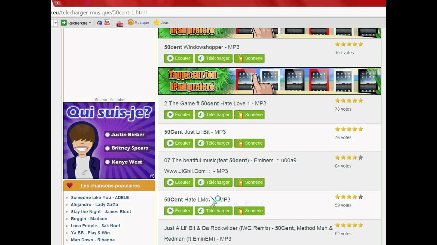This screenshot has width=437, height=245.
Task: Click the address bar URL
Action: click(x=99, y=13)
